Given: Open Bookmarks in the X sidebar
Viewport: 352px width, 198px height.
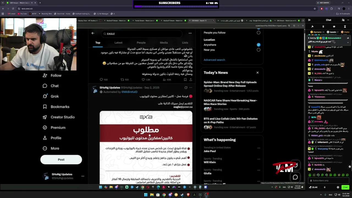Looking at the screenshot, I should (x=56, y=107).
